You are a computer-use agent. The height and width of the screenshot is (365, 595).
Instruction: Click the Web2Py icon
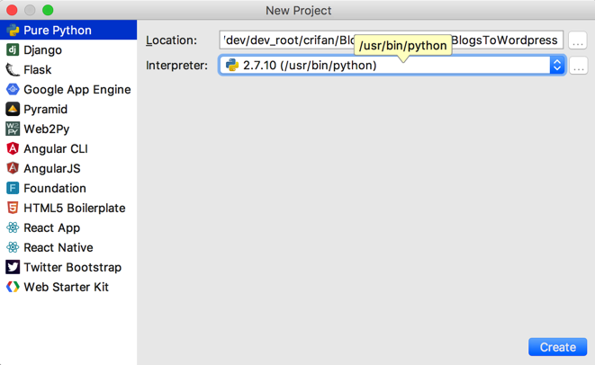13,129
